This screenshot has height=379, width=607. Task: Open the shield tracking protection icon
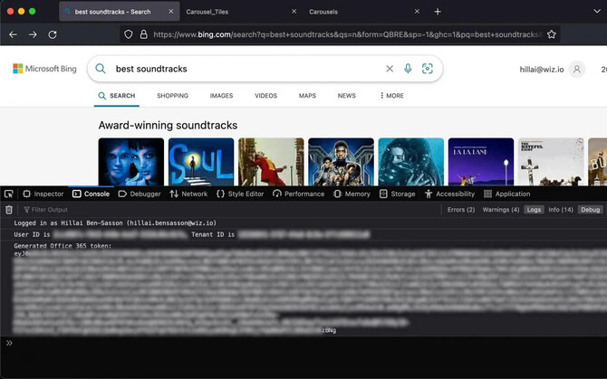click(x=129, y=34)
